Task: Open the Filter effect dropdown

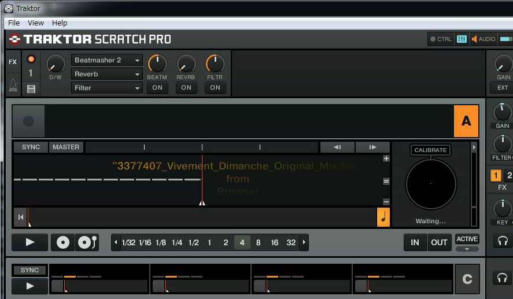Action: [107, 88]
